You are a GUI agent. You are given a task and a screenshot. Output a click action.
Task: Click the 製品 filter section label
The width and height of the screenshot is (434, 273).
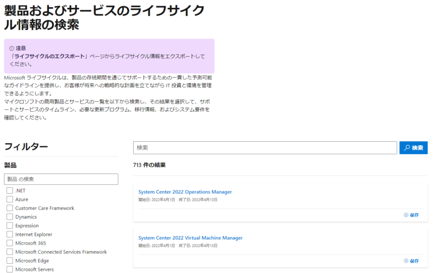click(x=10, y=165)
